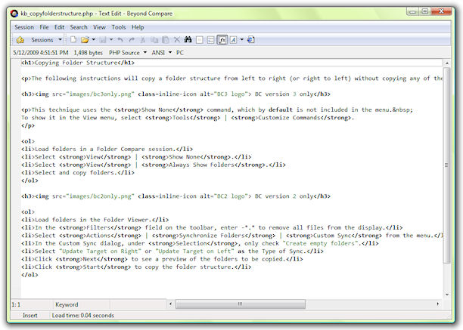The height and width of the screenshot is (330, 463).
Task: Click the Home session icon
Action: pyautogui.click(x=20, y=39)
